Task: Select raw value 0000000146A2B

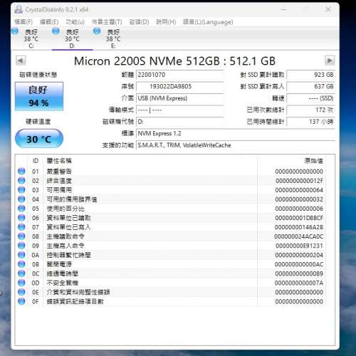Action: (x=299, y=227)
